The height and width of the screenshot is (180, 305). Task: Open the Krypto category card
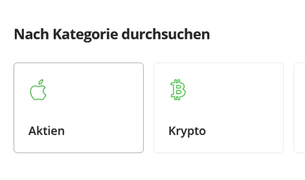coord(218,108)
